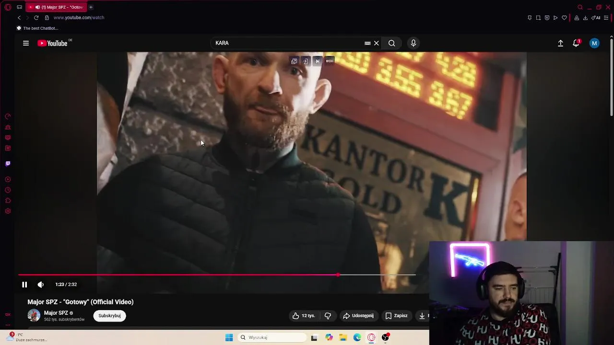
Task: Switch to the Major SPZ Gotowy tab
Action: tap(56, 7)
